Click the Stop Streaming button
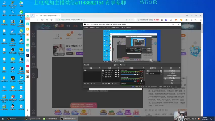Image resolution: width=215 pixels, height=121 pixels. coord(172,71)
